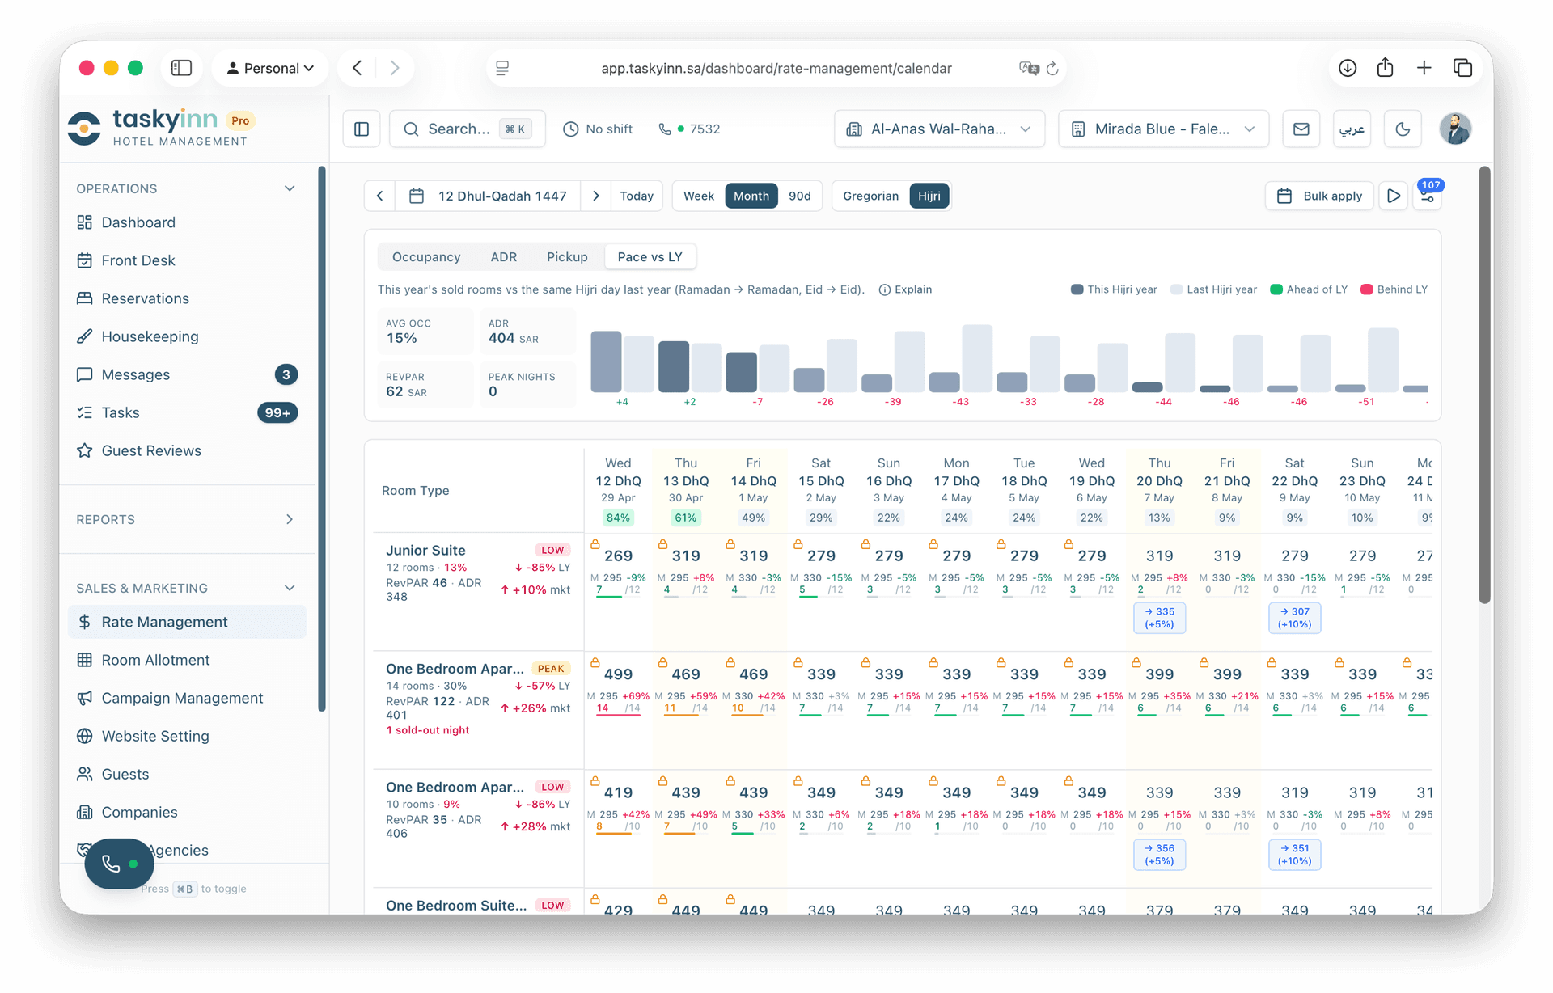The width and height of the screenshot is (1553, 993).
Task: Click the floating phone call button
Action: 119,864
